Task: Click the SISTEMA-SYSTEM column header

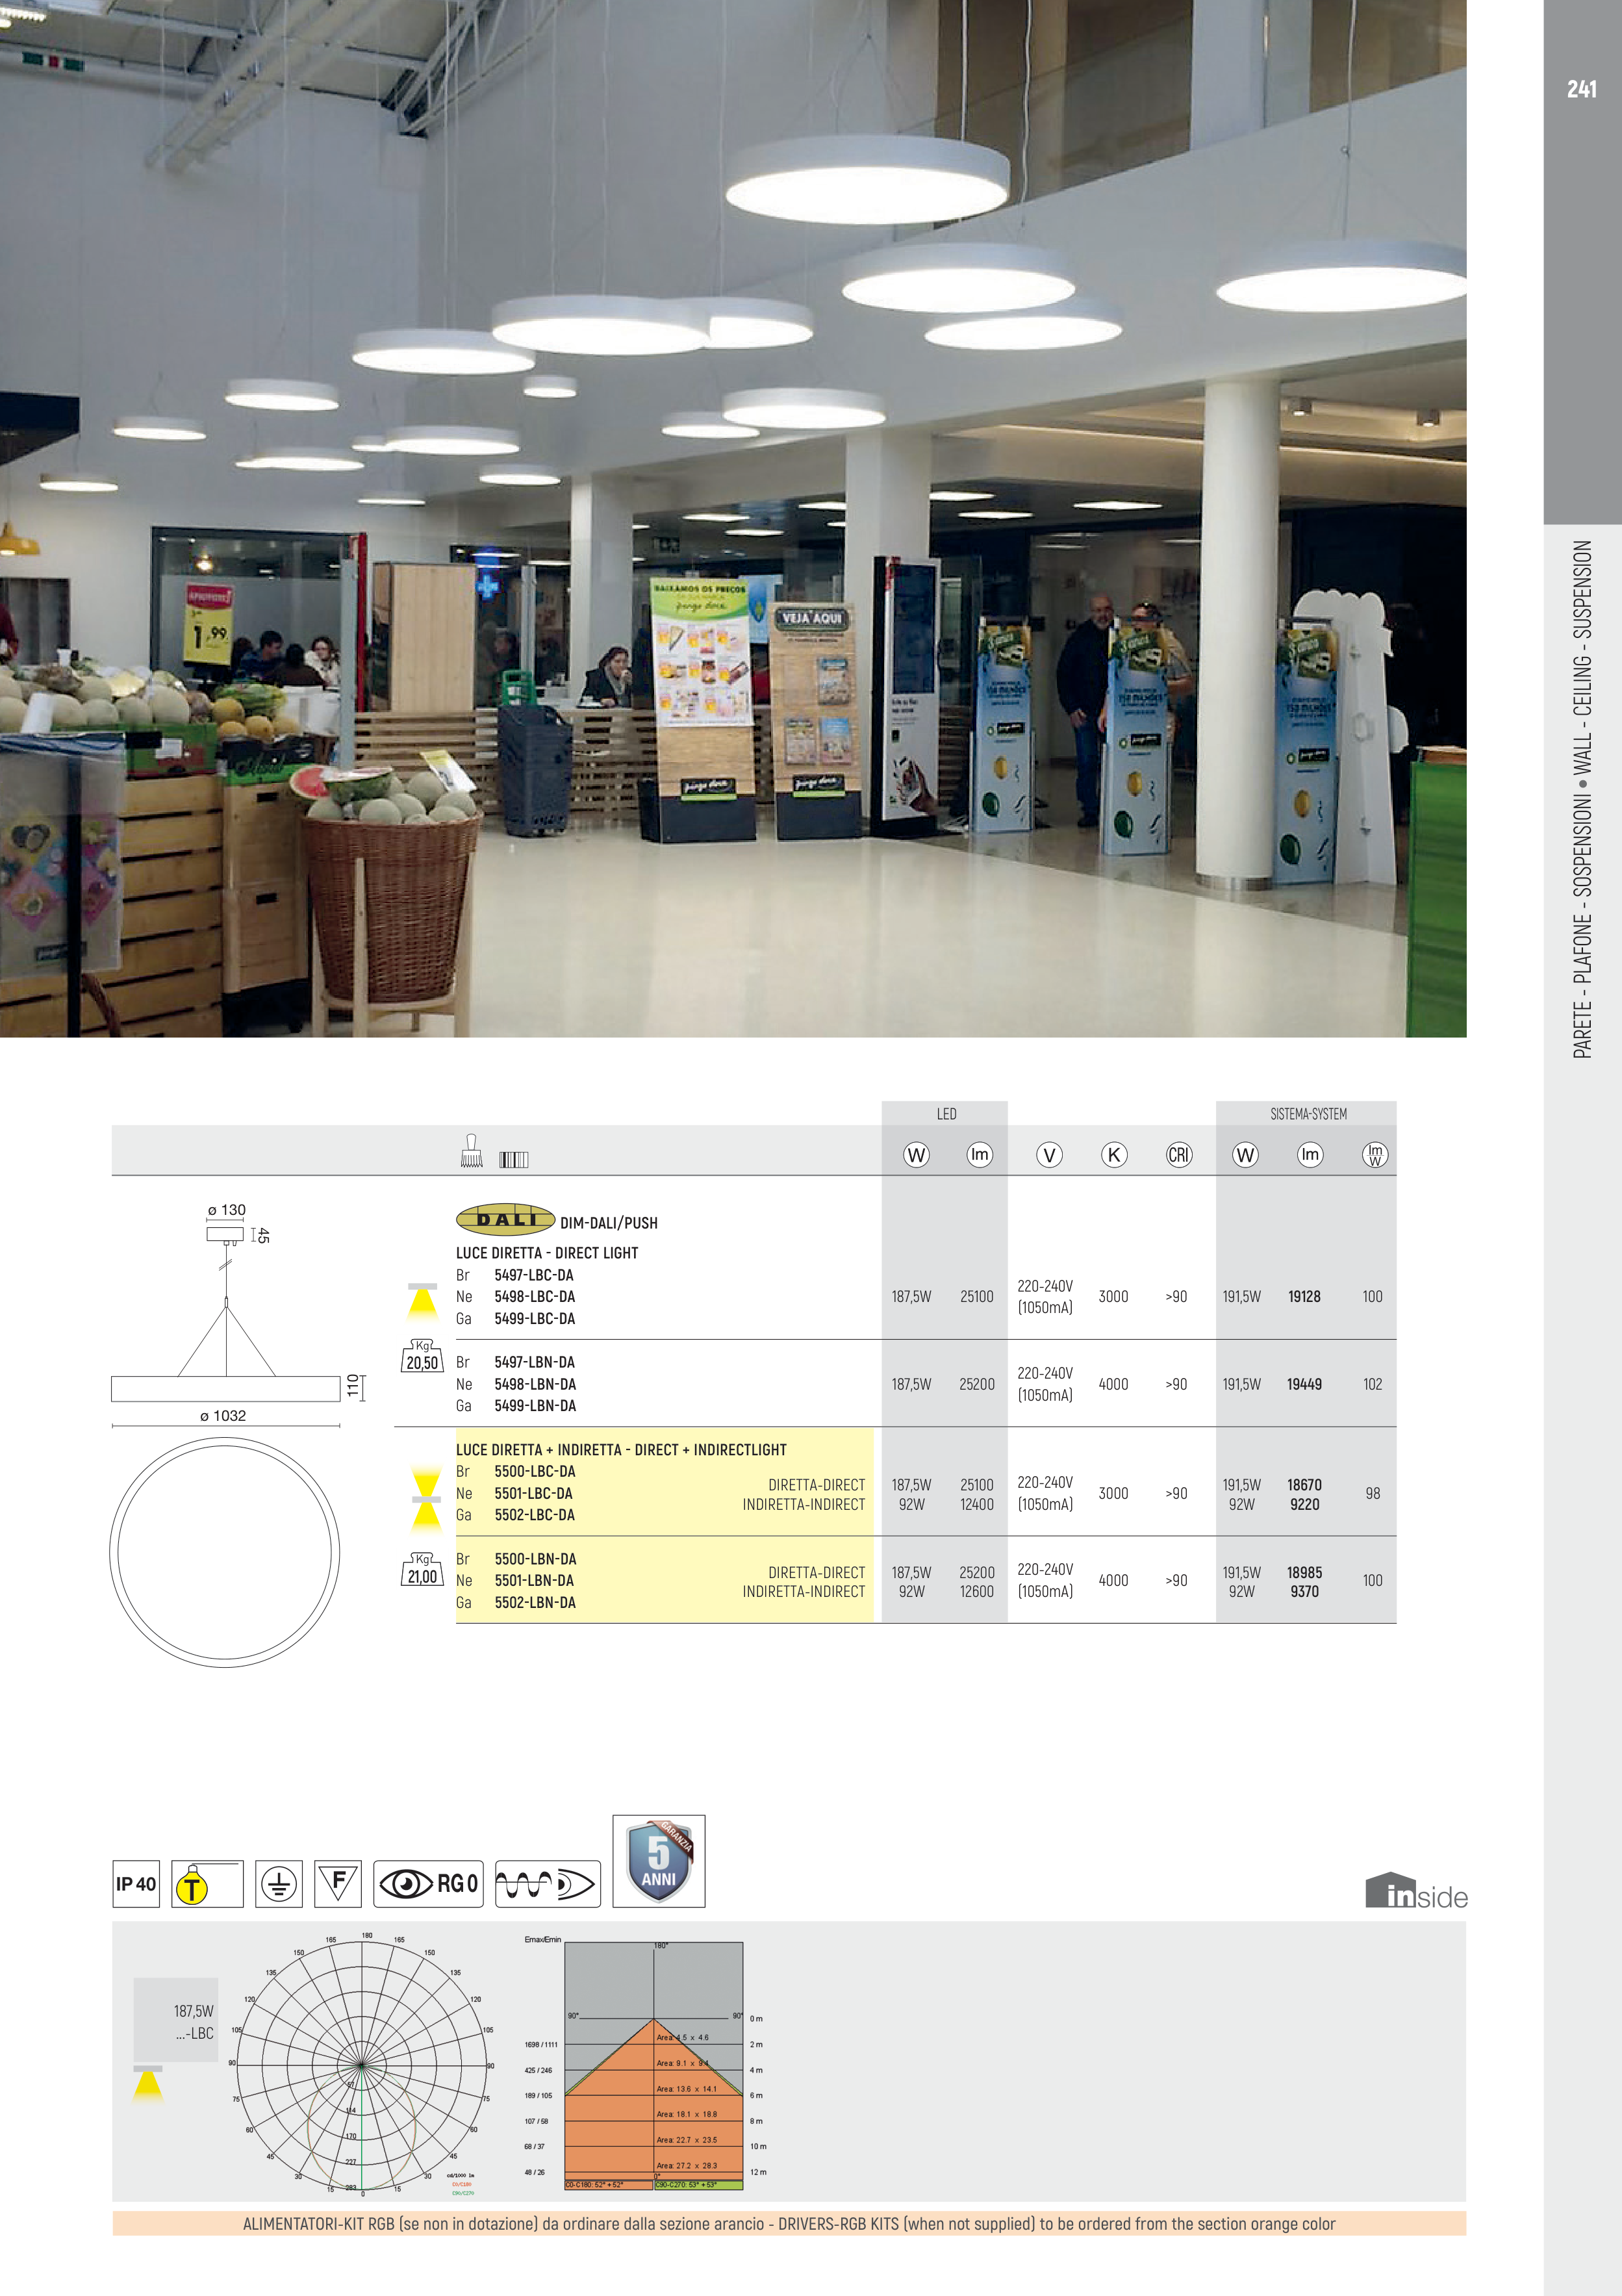Action: 1307,1114
